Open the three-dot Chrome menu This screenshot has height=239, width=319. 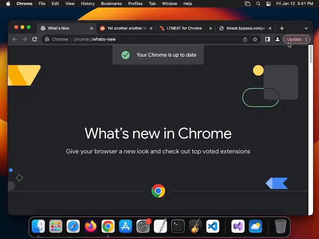coord(307,39)
